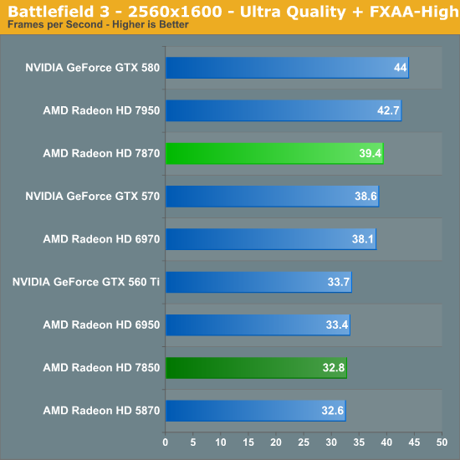Viewport: 460px width, 460px height.
Task: Click the label 'AMD Radeon HD 6970'
Action: (x=101, y=239)
